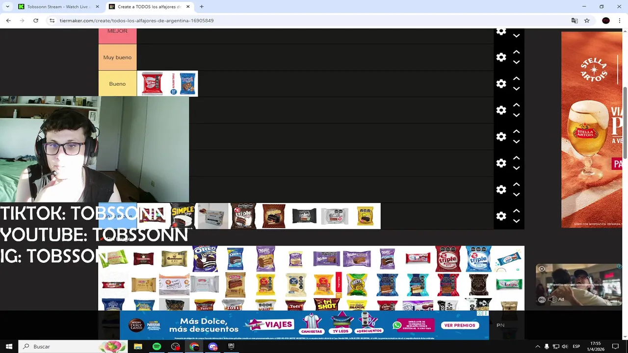
Task: Open the tab search dropdown
Action: tap(7, 7)
